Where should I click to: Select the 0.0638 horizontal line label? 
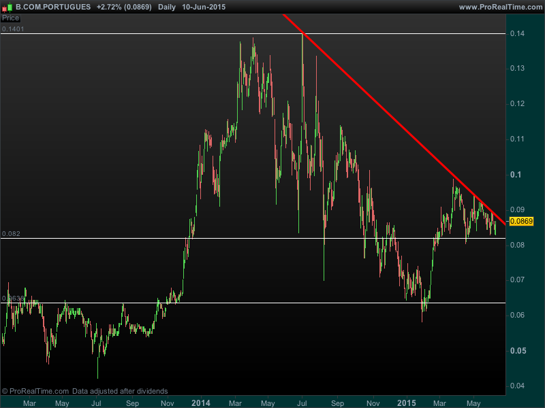[x=13, y=299]
